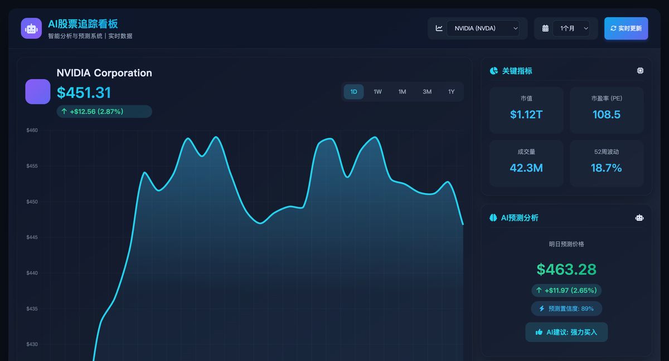The height and width of the screenshot is (361, 669).
Task: Select the 1M tab above the chart
Action: 403,91
